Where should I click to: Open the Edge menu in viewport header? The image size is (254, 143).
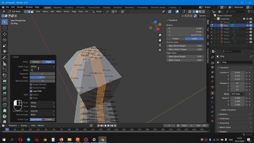coord(74,12)
